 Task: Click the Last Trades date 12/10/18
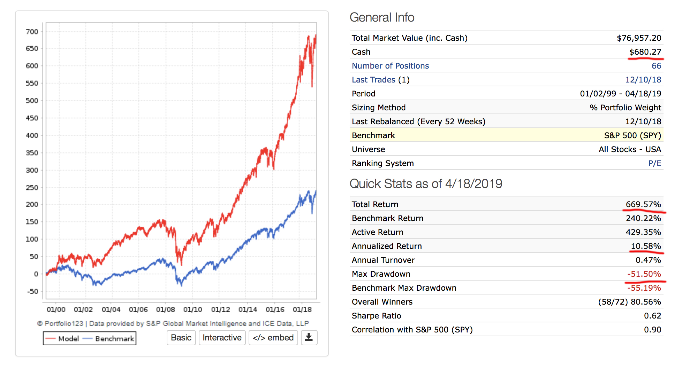click(x=643, y=80)
